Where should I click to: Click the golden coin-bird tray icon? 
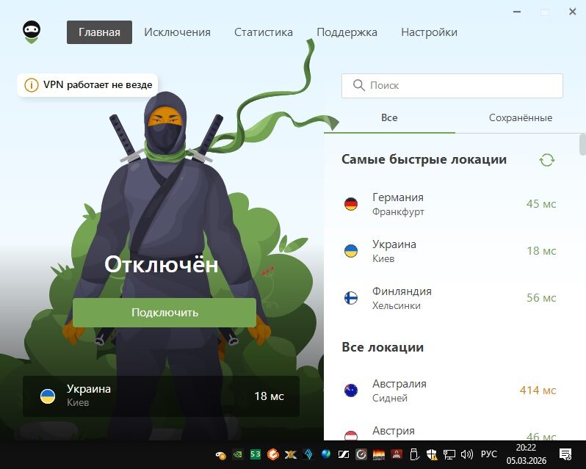(220, 455)
